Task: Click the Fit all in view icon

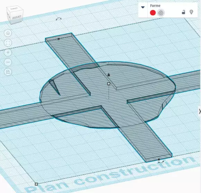Action: 8,43
